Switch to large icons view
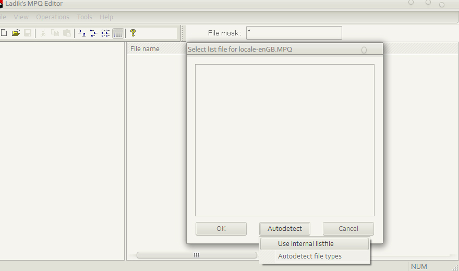This screenshot has height=271, width=459. [x=82, y=33]
